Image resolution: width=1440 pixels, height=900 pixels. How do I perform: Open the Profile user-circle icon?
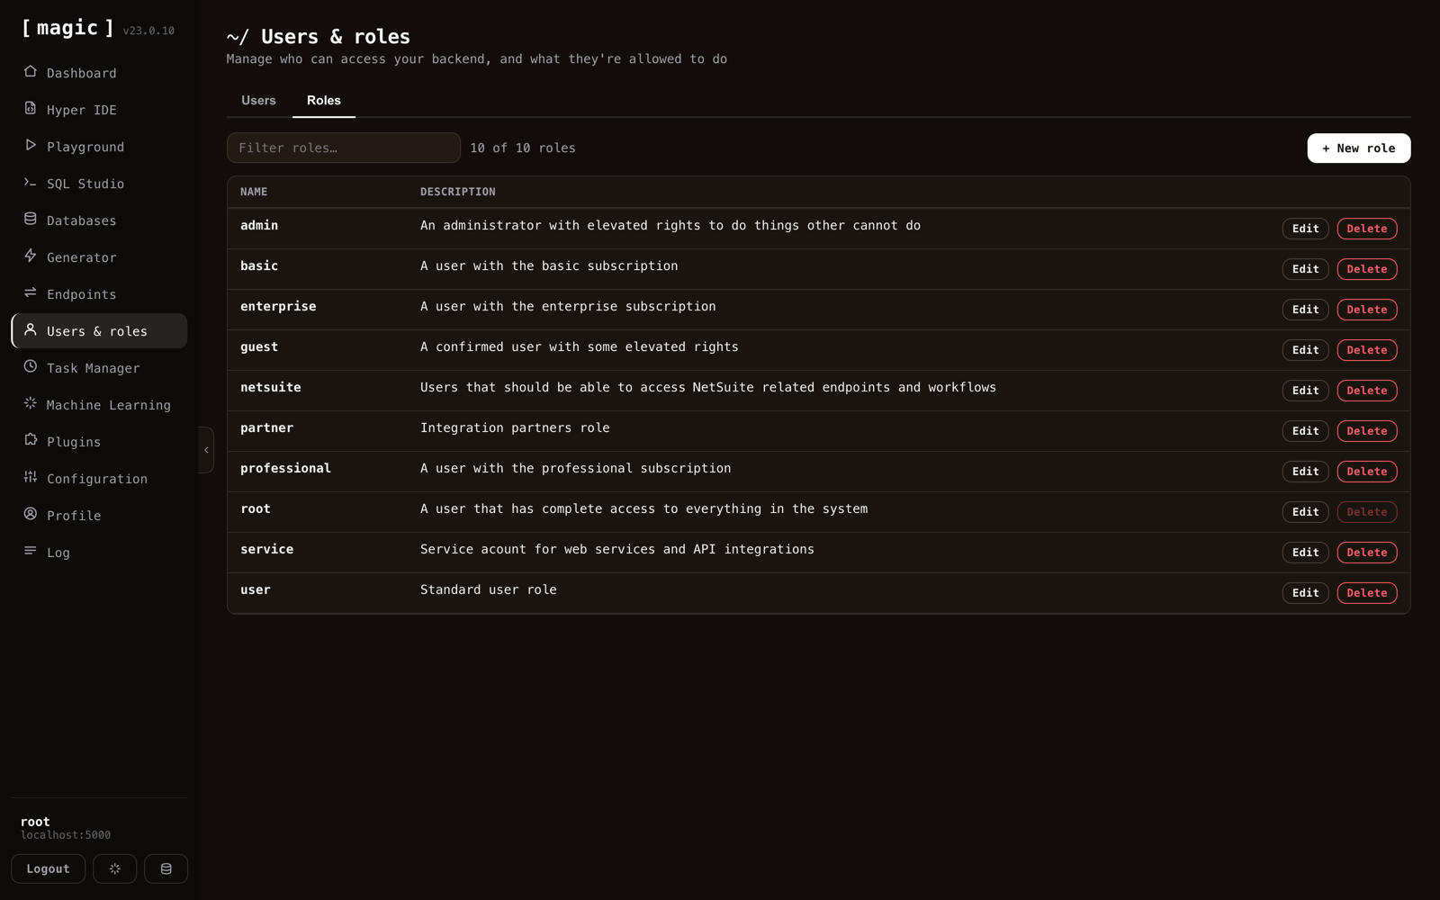31,514
